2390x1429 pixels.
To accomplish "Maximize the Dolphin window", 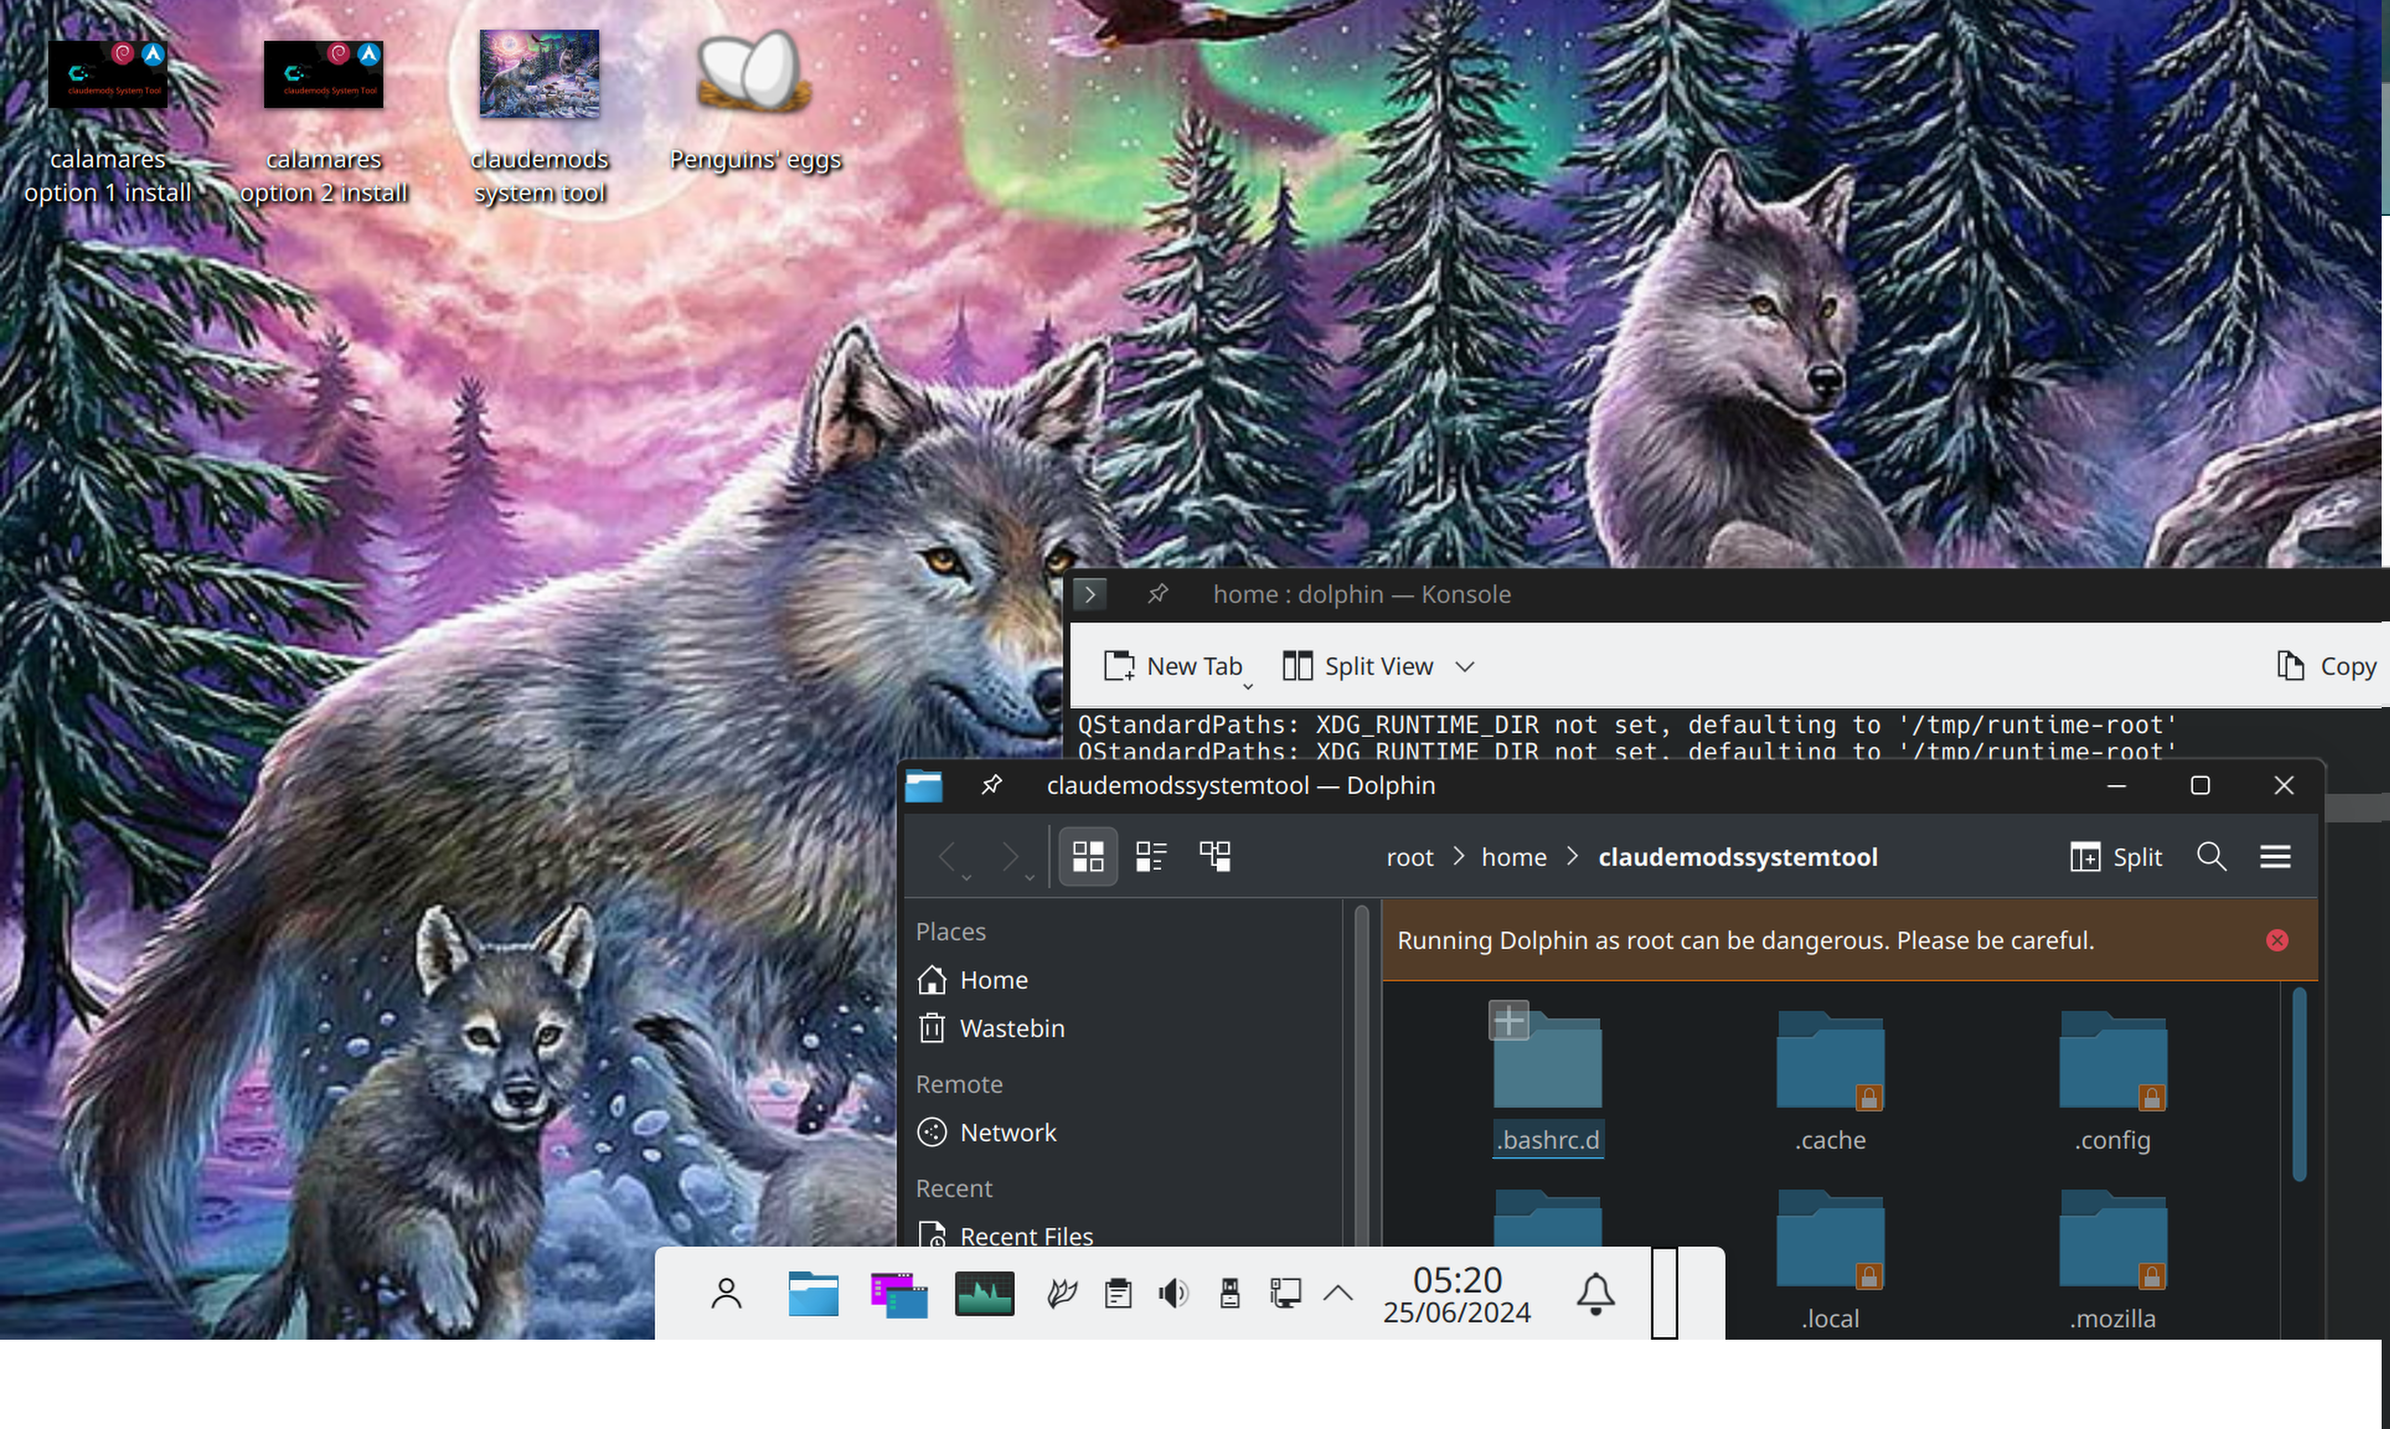I will [2200, 786].
